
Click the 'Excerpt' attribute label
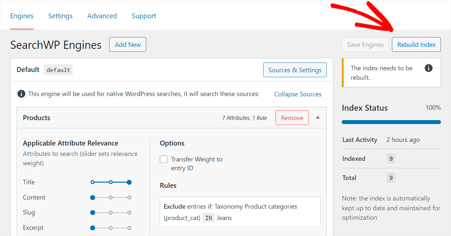click(33, 228)
